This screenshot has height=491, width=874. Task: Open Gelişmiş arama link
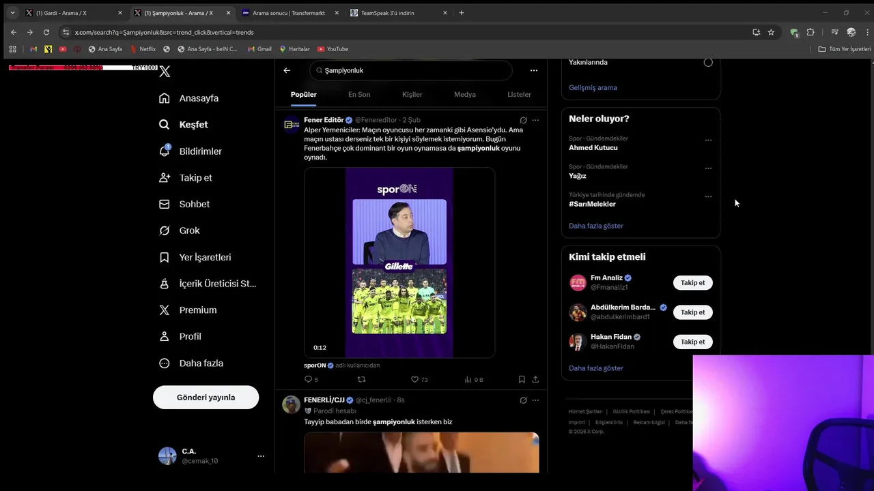[593, 88]
